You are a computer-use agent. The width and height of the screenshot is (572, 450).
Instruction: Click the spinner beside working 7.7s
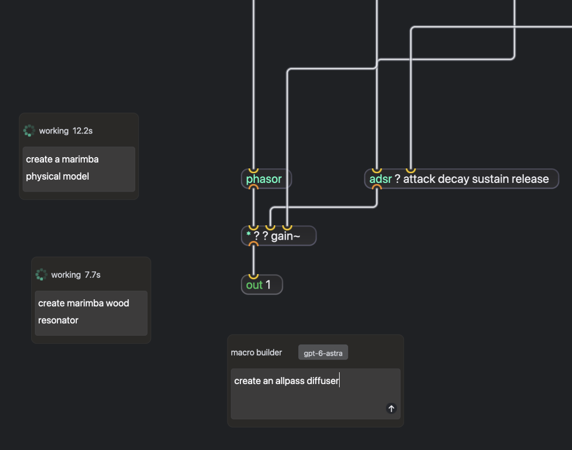pos(42,275)
